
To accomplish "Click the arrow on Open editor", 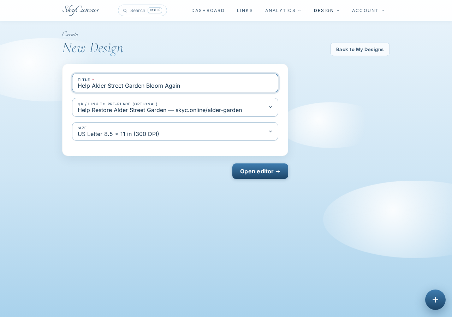I will coord(278,172).
